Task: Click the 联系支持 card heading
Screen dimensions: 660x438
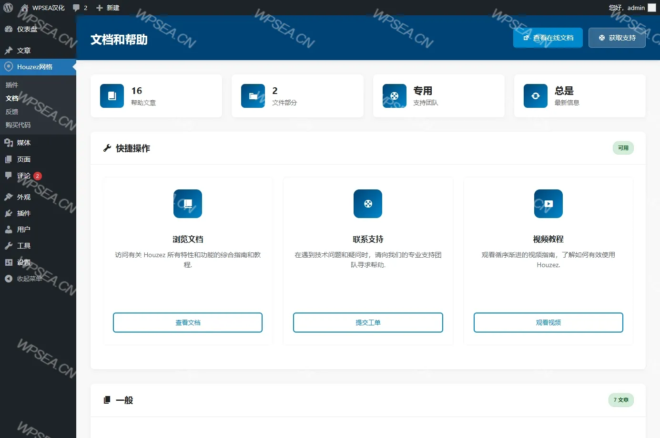Action: click(368, 239)
